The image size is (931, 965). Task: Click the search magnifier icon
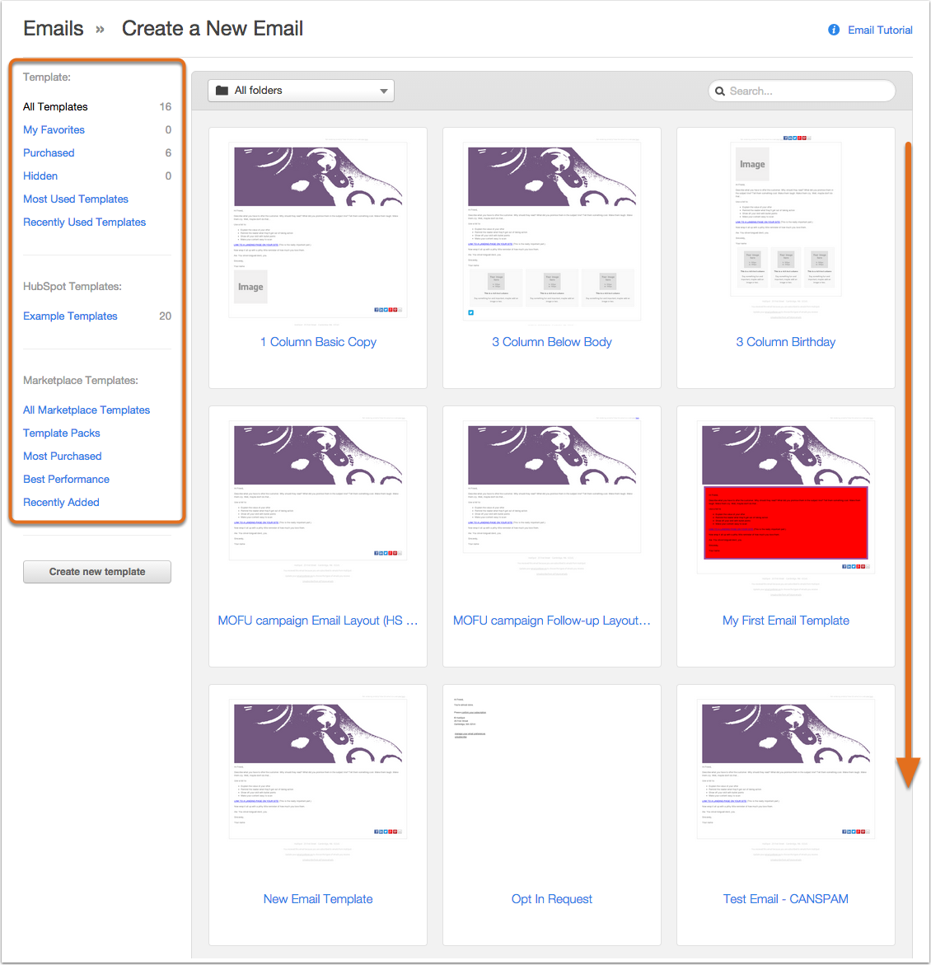[720, 91]
